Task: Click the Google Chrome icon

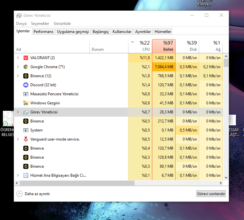Action: click(x=26, y=67)
